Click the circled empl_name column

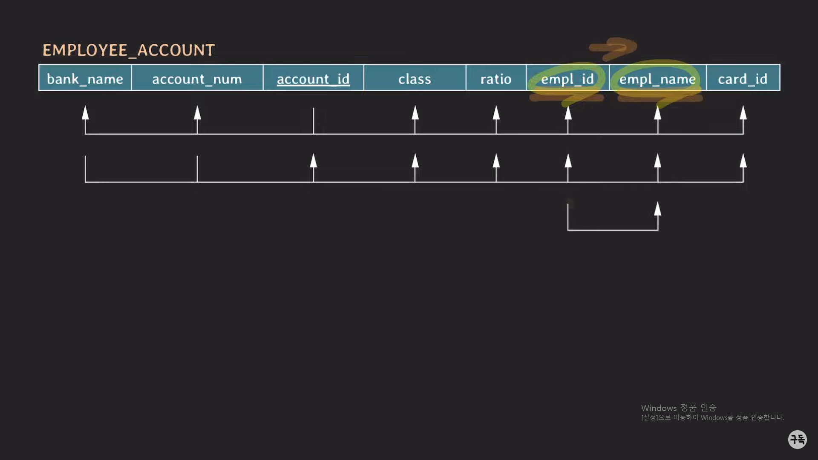click(657, 78)
